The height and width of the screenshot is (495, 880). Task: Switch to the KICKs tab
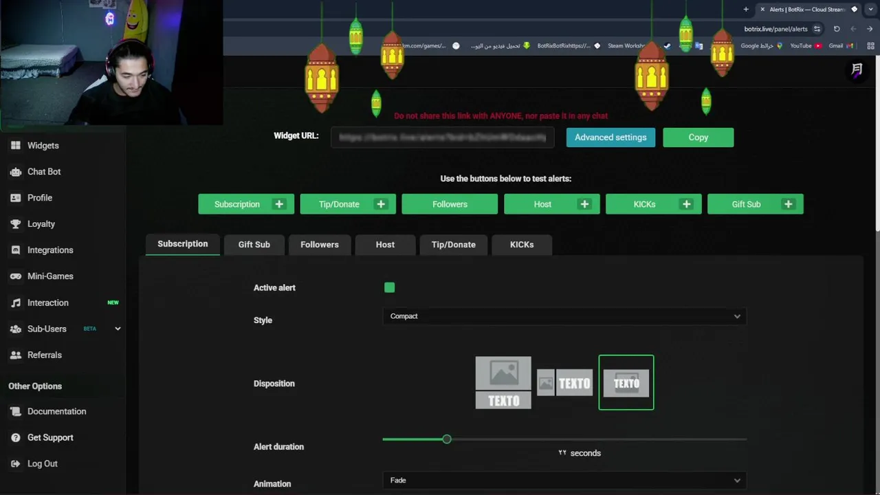pos(522,245)
